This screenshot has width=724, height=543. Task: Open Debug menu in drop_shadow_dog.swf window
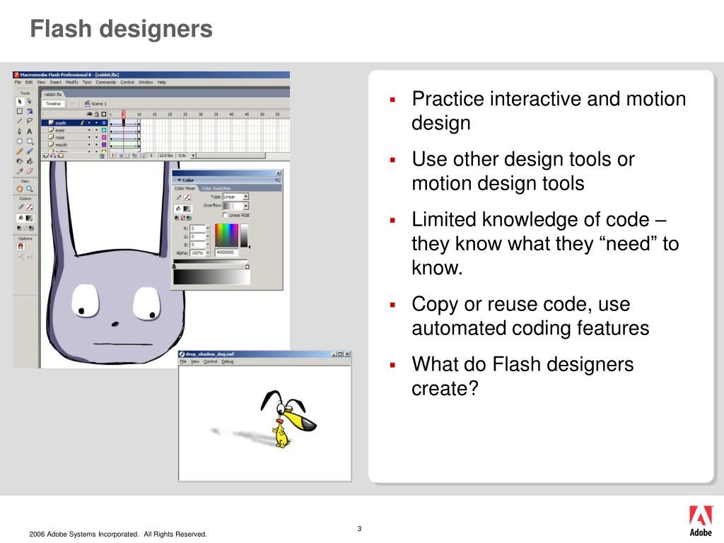tap(228, 361)
